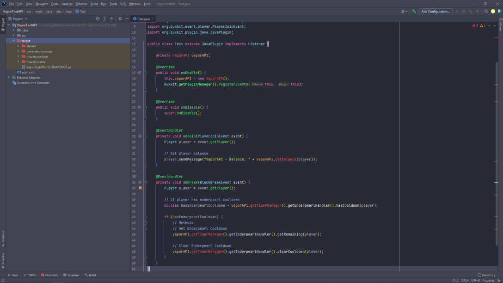Image resolution: width=503 pixels, height=283 pixels.
Task: Click the risas breadcrumb item
Action: (x=68, y=12)
